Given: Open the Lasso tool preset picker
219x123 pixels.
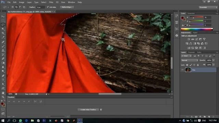Looking at the screenshot, I should 6,7.
